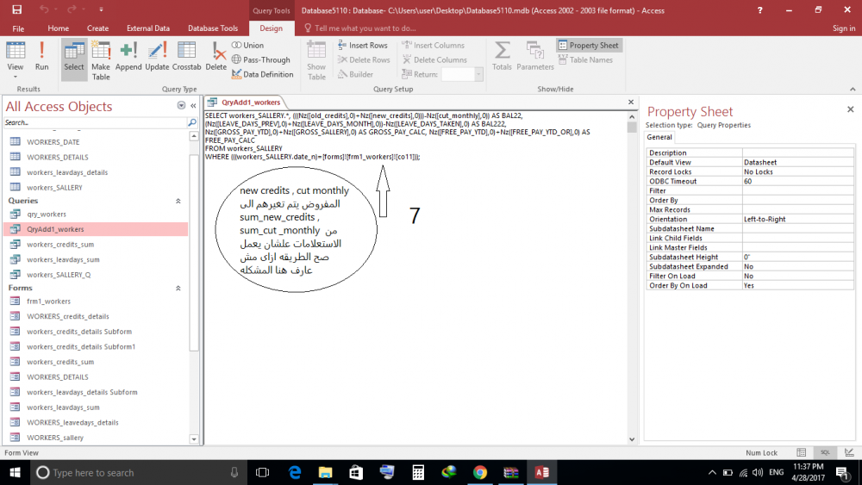Open the View dropdown arrow
Viewport: 862px width, 485px height.
[x=16, y=77]
